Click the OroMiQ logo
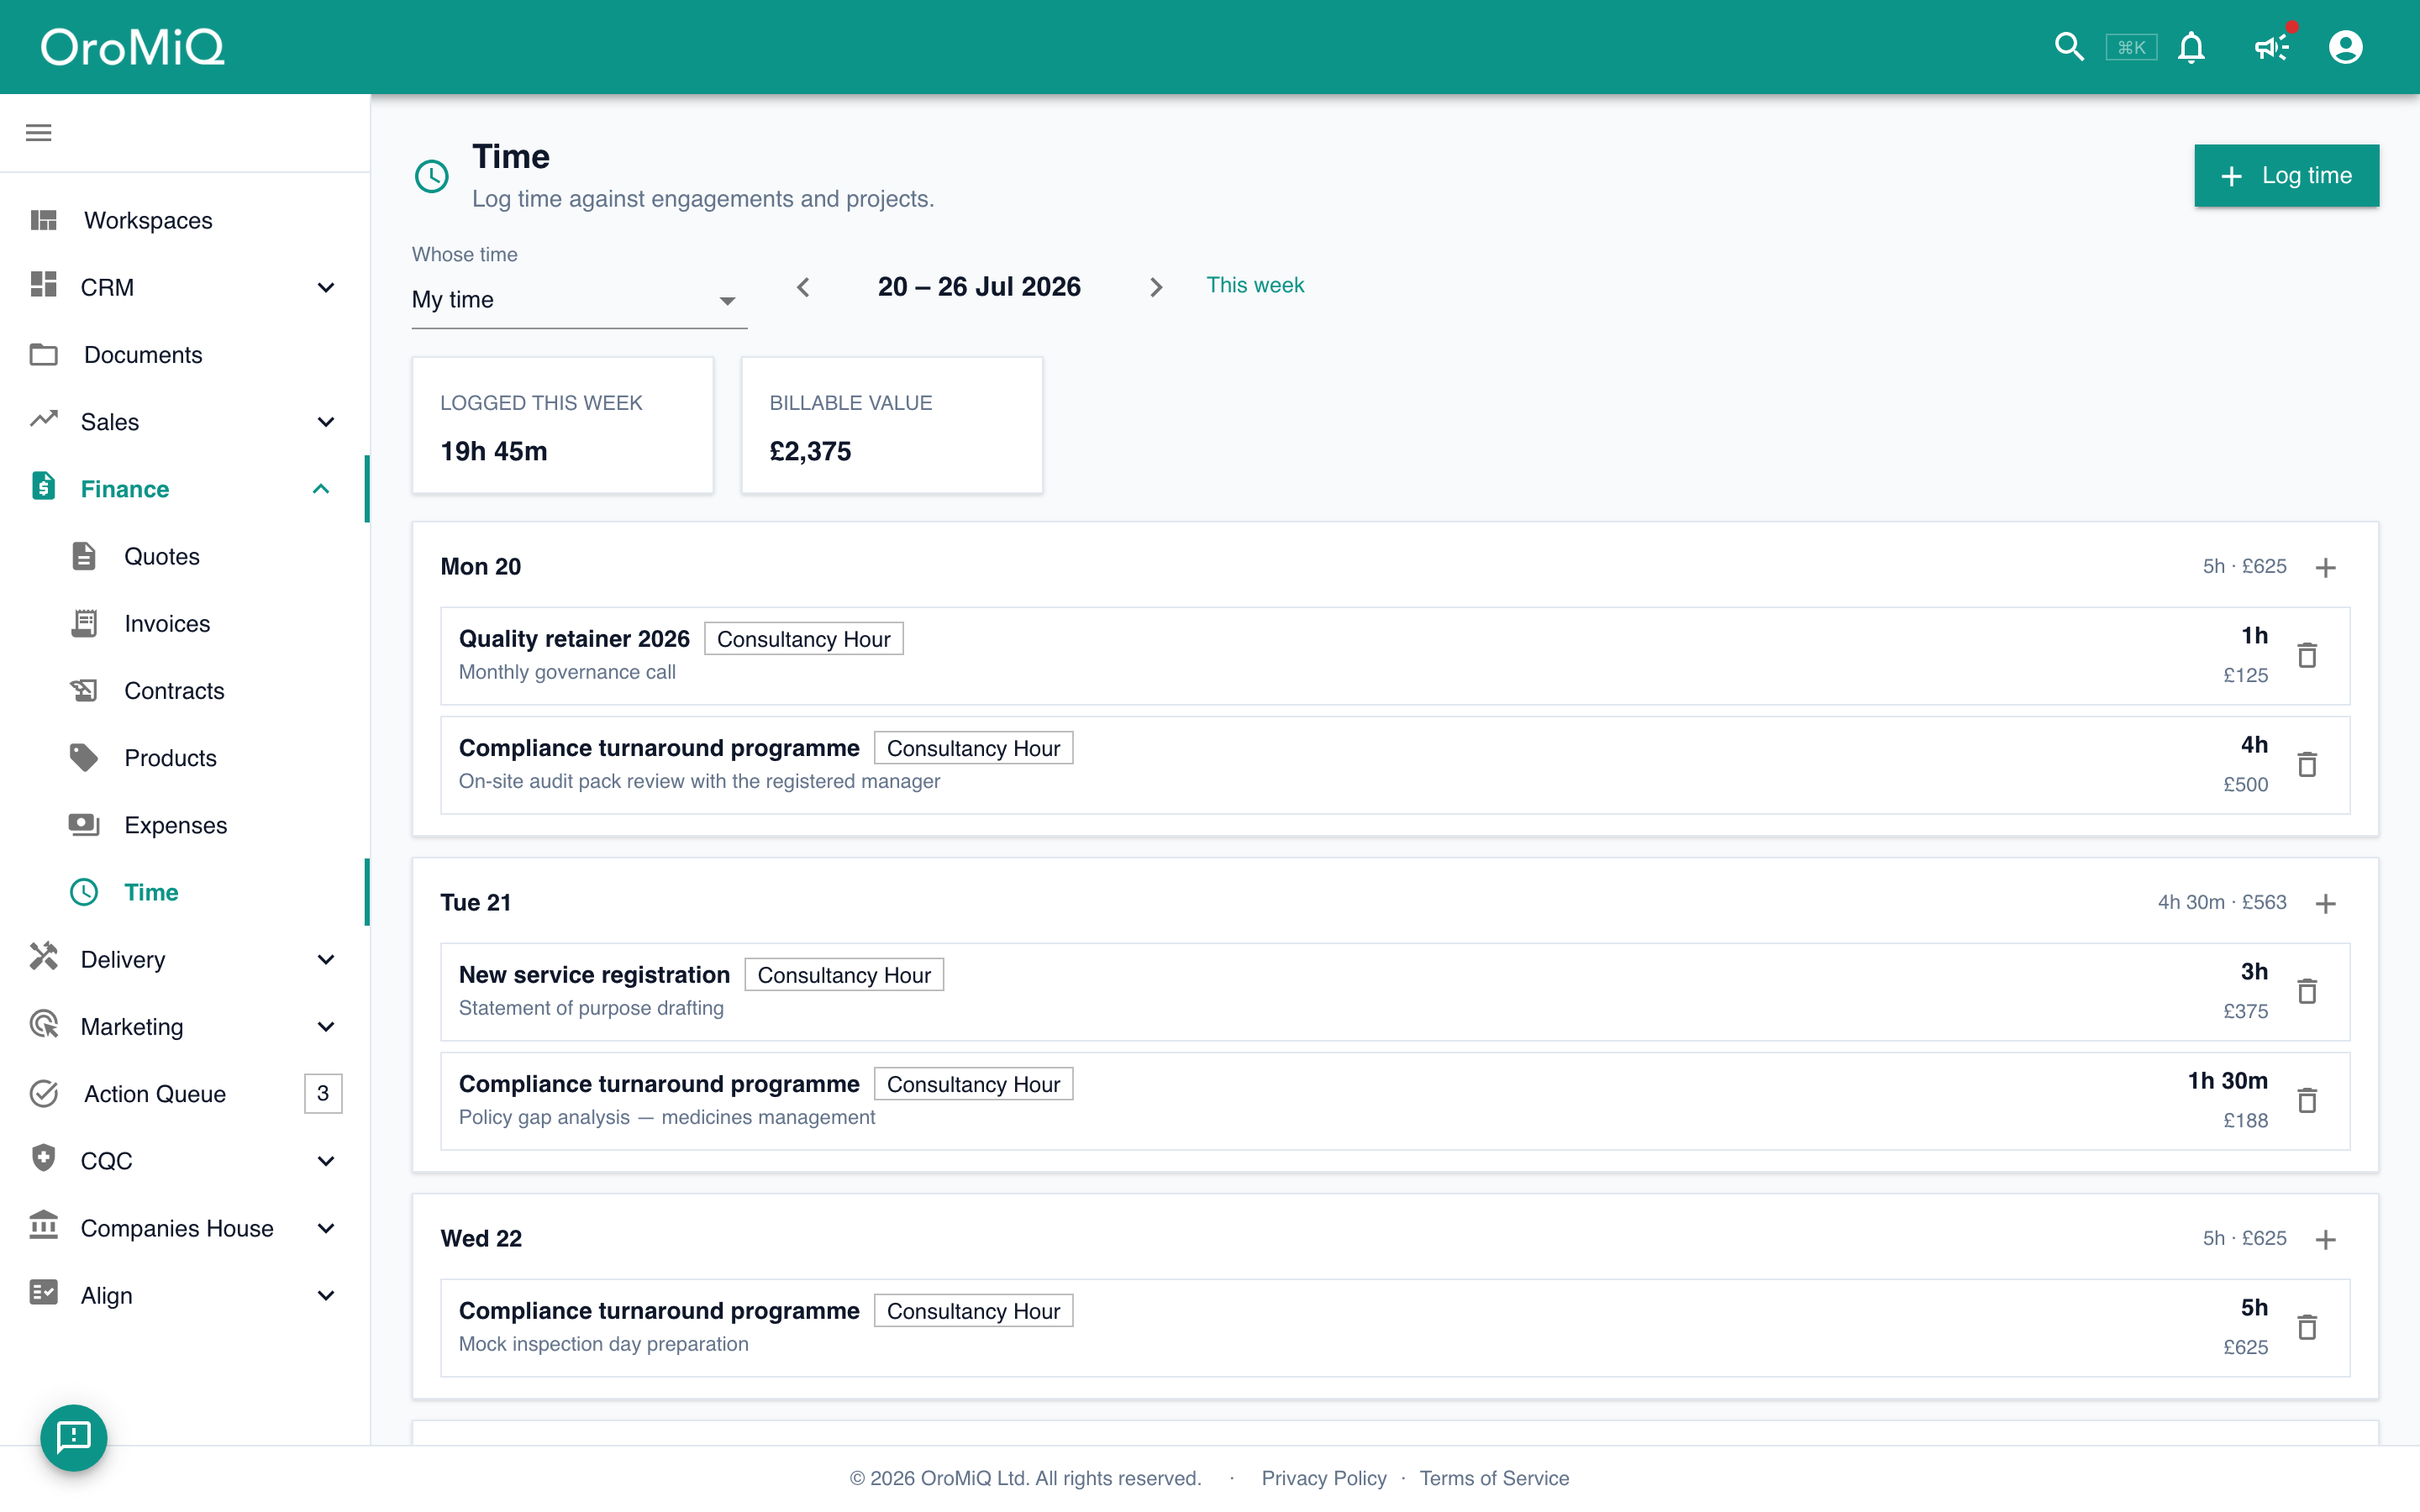The height and width of the screenshot is (1512, 2420). tap(132, 47)
